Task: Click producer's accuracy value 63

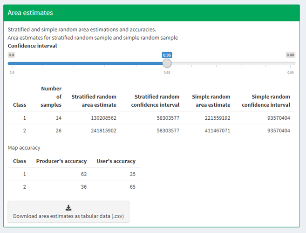Action: 84,174
